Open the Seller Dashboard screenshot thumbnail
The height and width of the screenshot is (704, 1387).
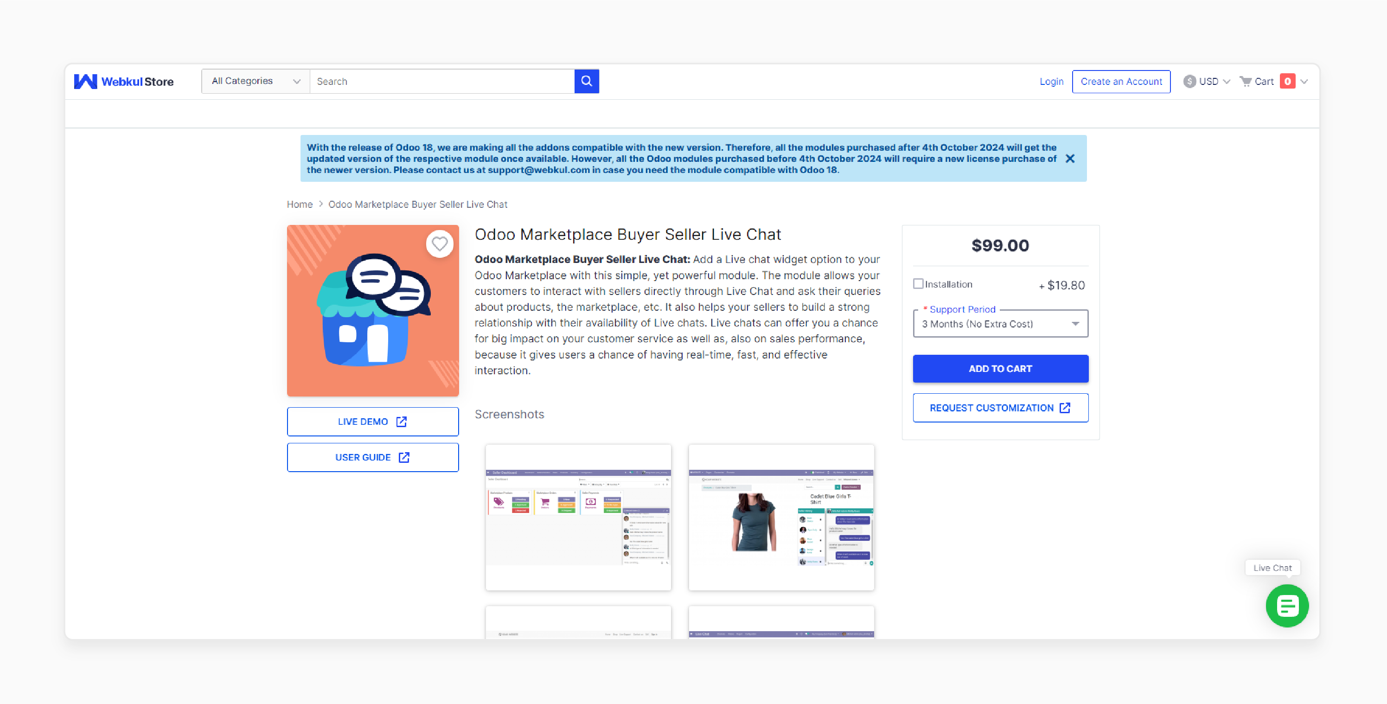click(578, 518)
